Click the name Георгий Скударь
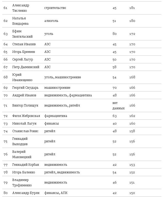Image resolution: width=167 pixels, height=197 pixels. click(25, 88)
